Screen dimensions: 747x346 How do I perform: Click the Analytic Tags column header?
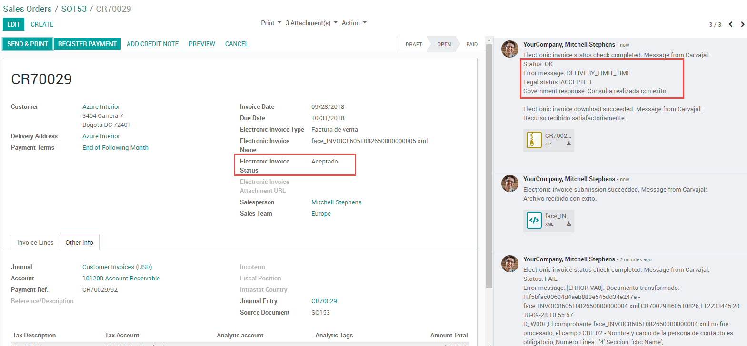(x=334, y=336)
